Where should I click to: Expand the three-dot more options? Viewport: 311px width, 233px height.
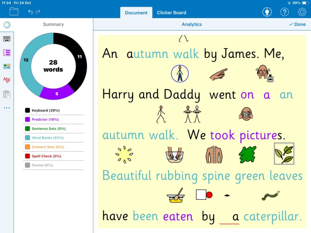click(x=7, y=108)
